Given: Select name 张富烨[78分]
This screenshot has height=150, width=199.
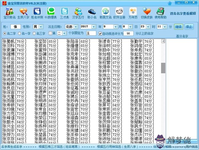Looking at the screenshot, I should 46,50.
